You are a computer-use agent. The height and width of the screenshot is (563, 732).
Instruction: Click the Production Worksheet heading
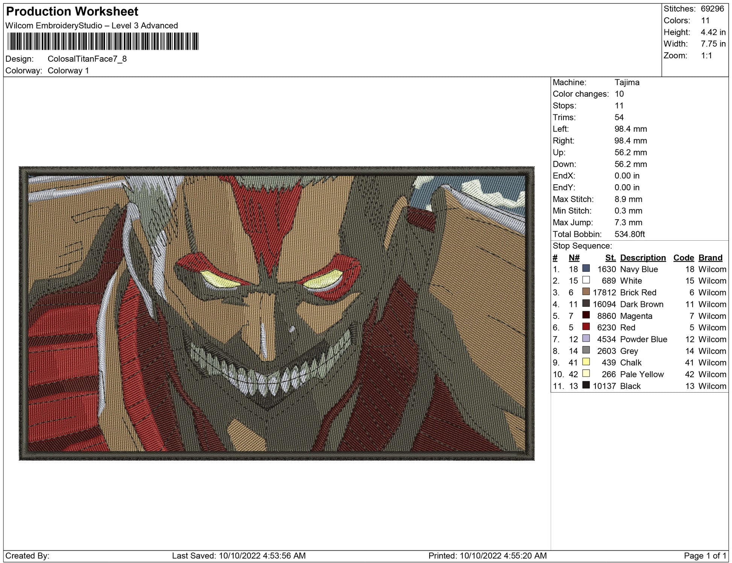(x=72, y=12)
